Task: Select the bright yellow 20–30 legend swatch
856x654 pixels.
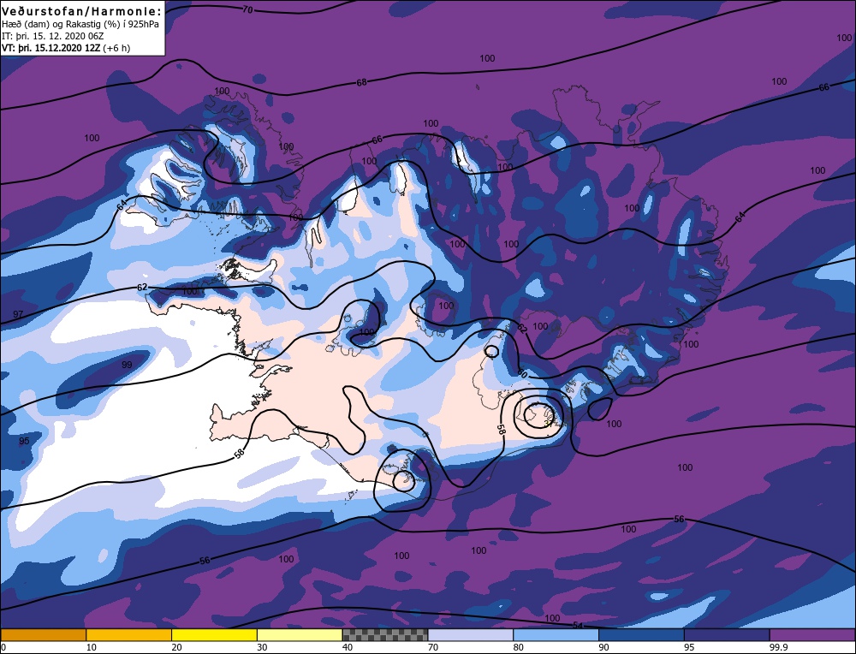Action: [x=214, y=634]
